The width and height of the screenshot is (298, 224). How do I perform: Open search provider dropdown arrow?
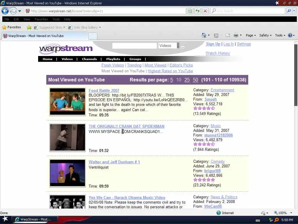(x=294, y=11)
